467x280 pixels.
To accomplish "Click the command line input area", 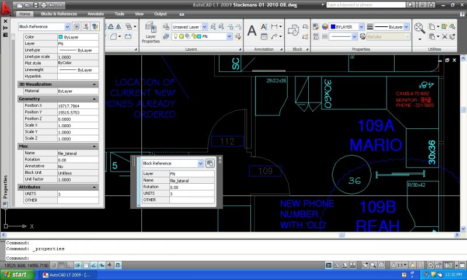I will coord(235,258).
